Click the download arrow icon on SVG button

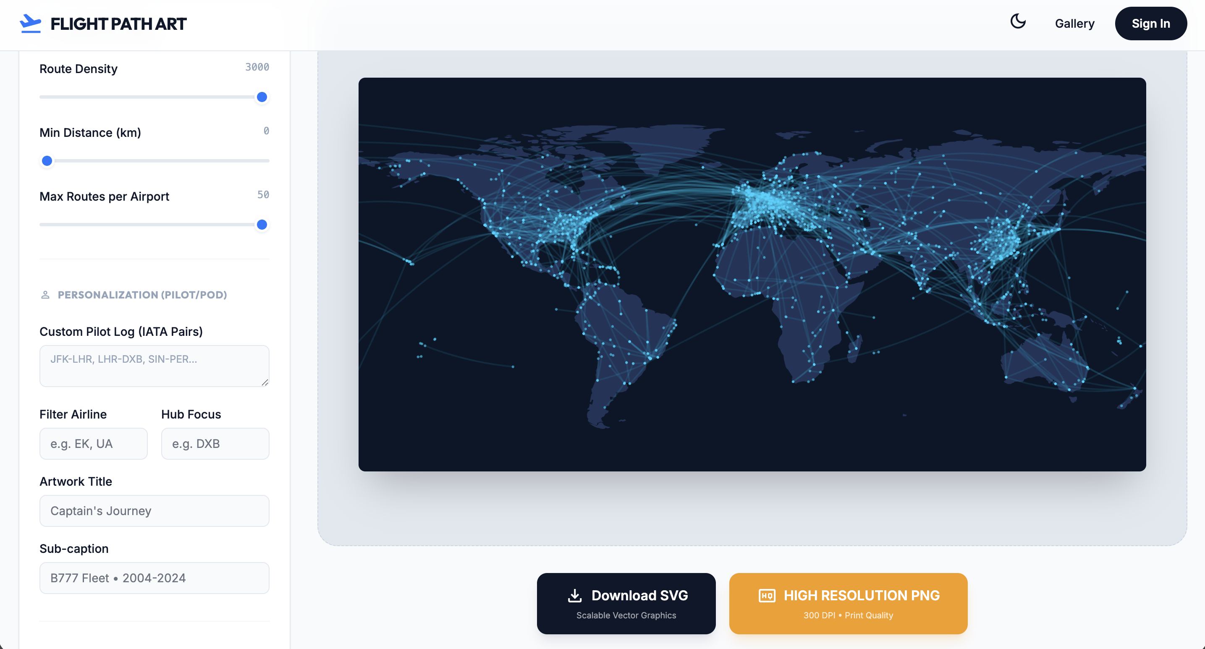[x=575, y=596]
